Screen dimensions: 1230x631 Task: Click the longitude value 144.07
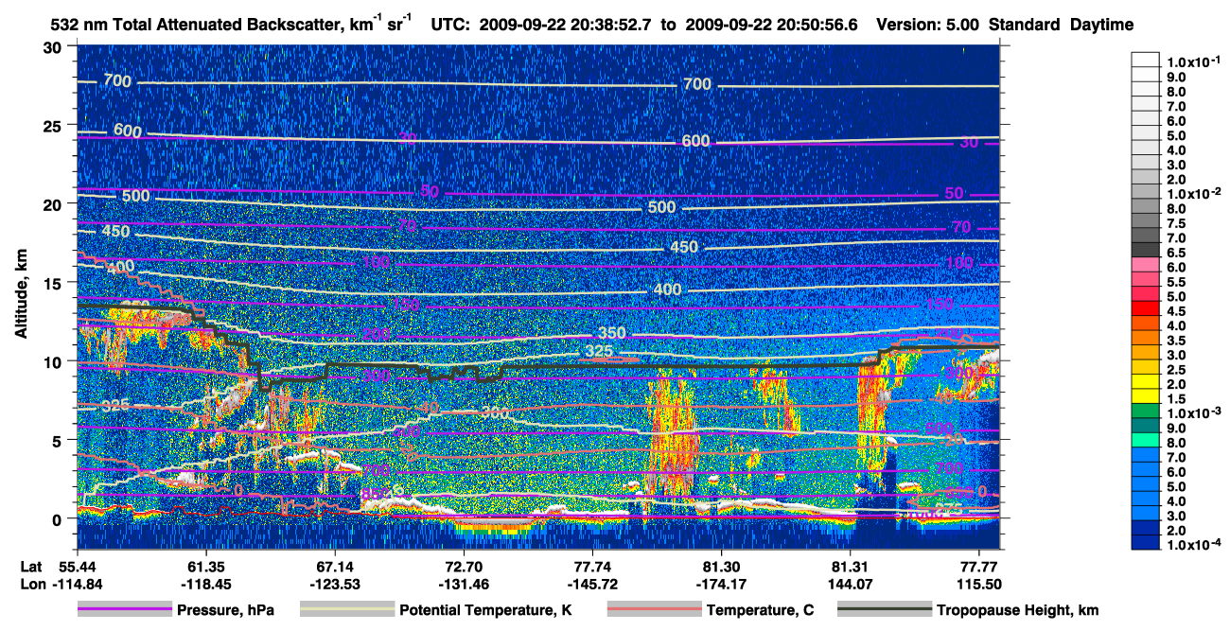tap(850, 584)
